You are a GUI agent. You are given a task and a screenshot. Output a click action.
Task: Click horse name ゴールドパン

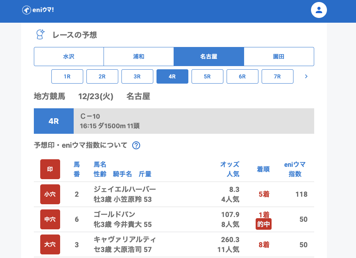pyautogui.click(x=115, y=214)
